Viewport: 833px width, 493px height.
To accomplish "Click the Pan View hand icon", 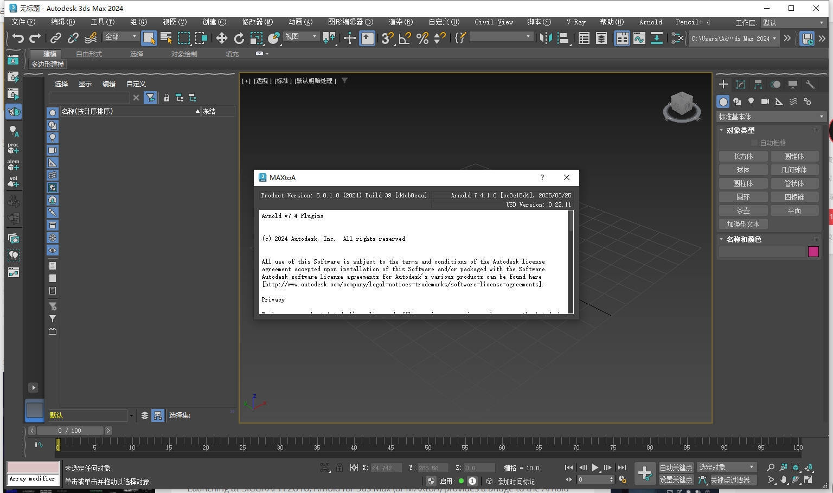I will point(784,480).
